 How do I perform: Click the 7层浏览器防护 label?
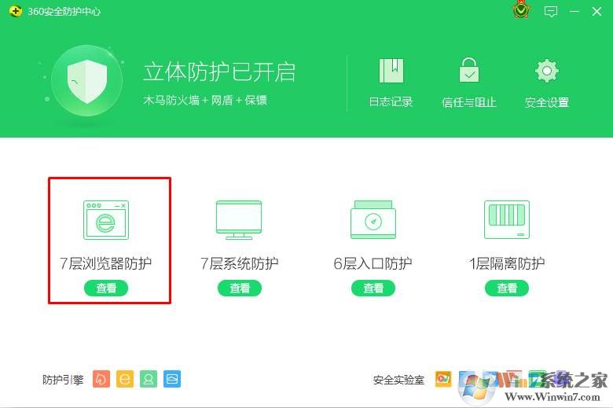[x=105, y=263]
